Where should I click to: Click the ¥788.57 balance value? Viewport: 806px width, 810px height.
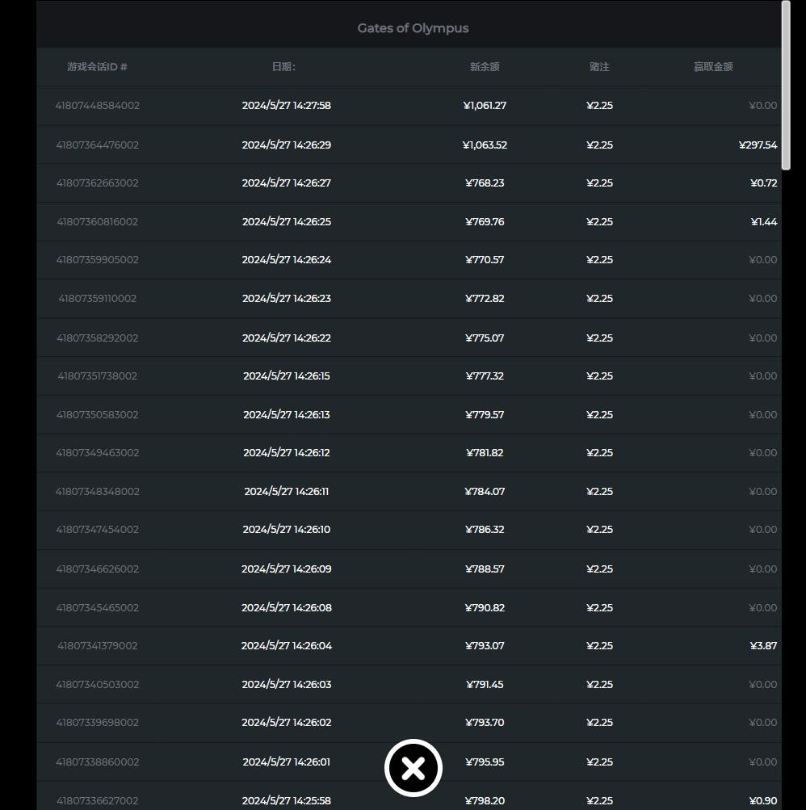pos(485,569)
